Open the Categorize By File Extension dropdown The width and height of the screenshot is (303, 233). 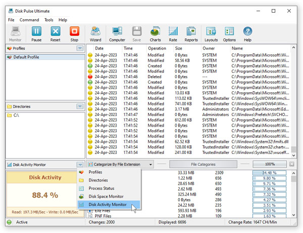pyautogui.click(x=120, y=164)
